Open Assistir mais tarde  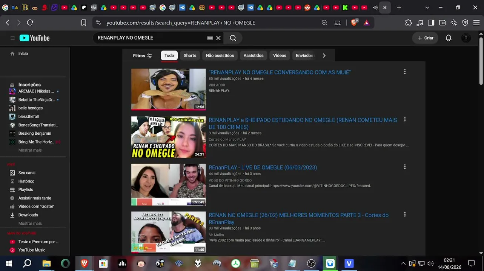tap(34, 198)
